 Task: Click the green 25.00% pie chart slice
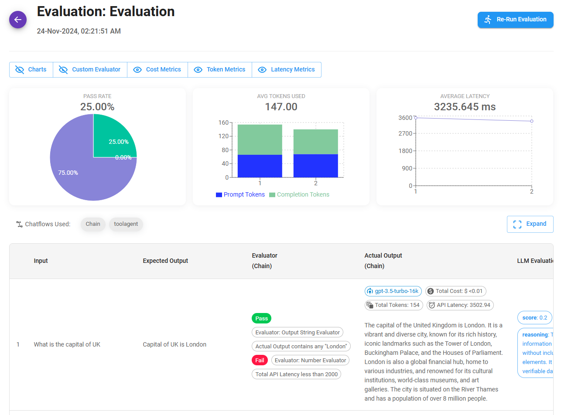click(113, 136)
